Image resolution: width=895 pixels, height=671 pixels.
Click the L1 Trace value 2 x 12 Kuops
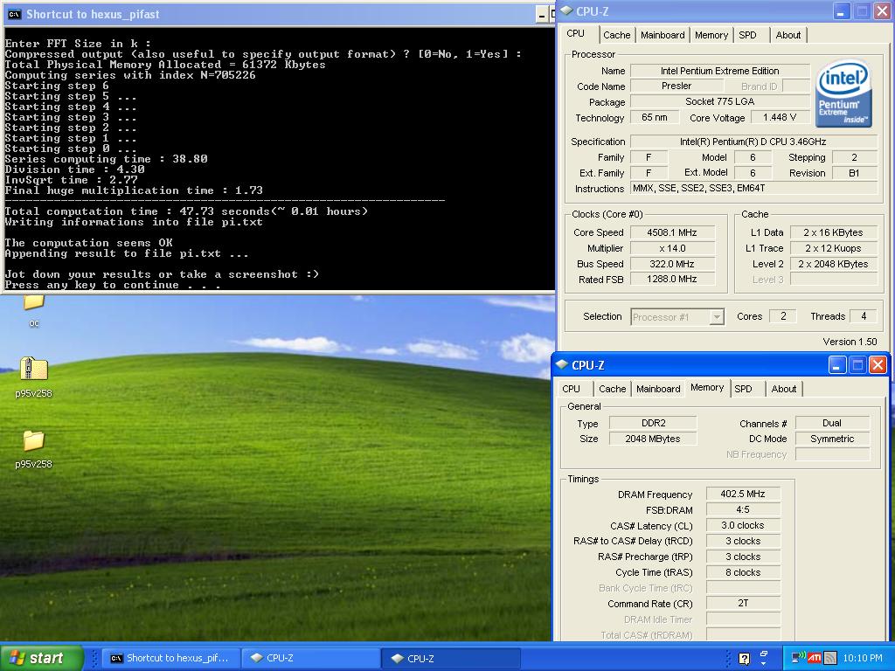click(x=833, y=248)
